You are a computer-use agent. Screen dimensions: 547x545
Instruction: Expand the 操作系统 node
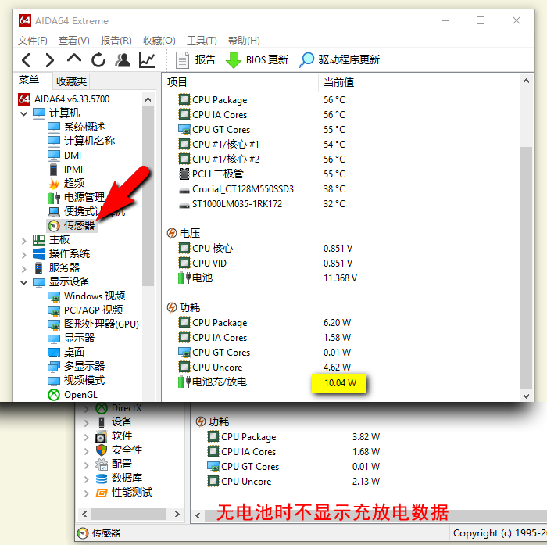click(x=23, y=255)
